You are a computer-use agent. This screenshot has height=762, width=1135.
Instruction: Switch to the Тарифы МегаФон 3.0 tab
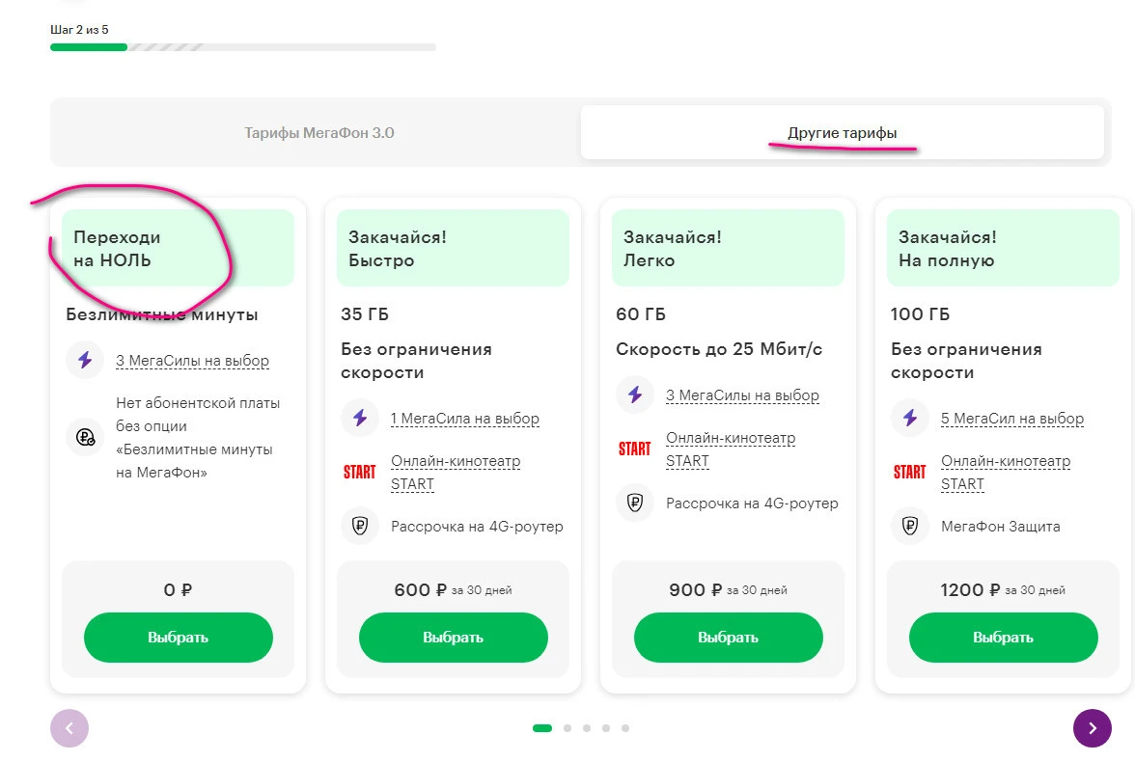[x=319, y=132]
